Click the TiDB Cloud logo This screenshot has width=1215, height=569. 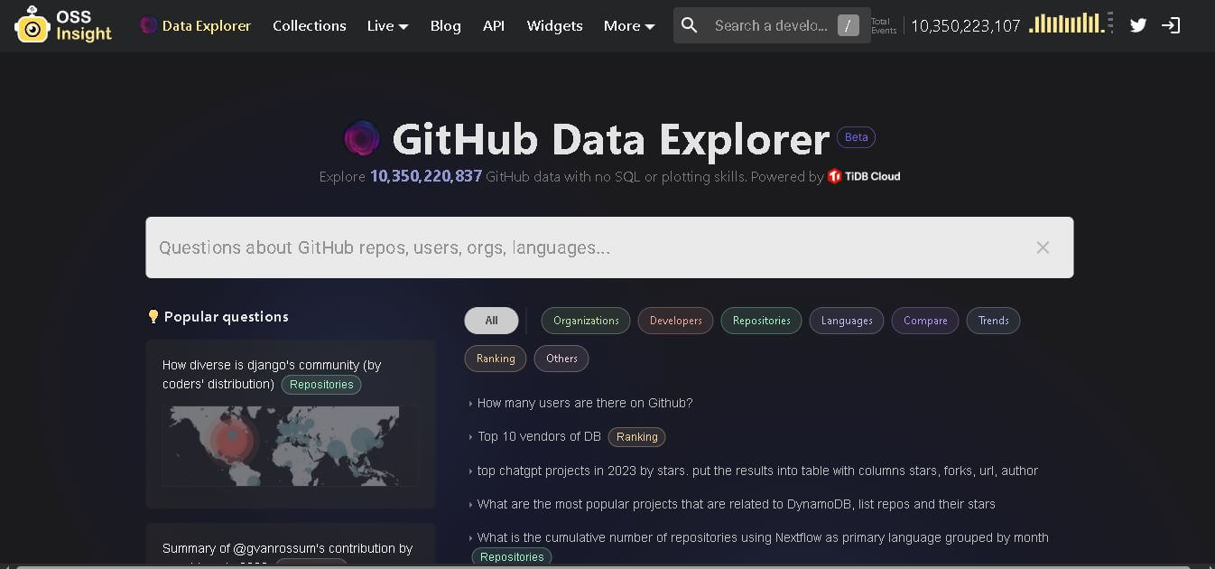tap(863, 176)
